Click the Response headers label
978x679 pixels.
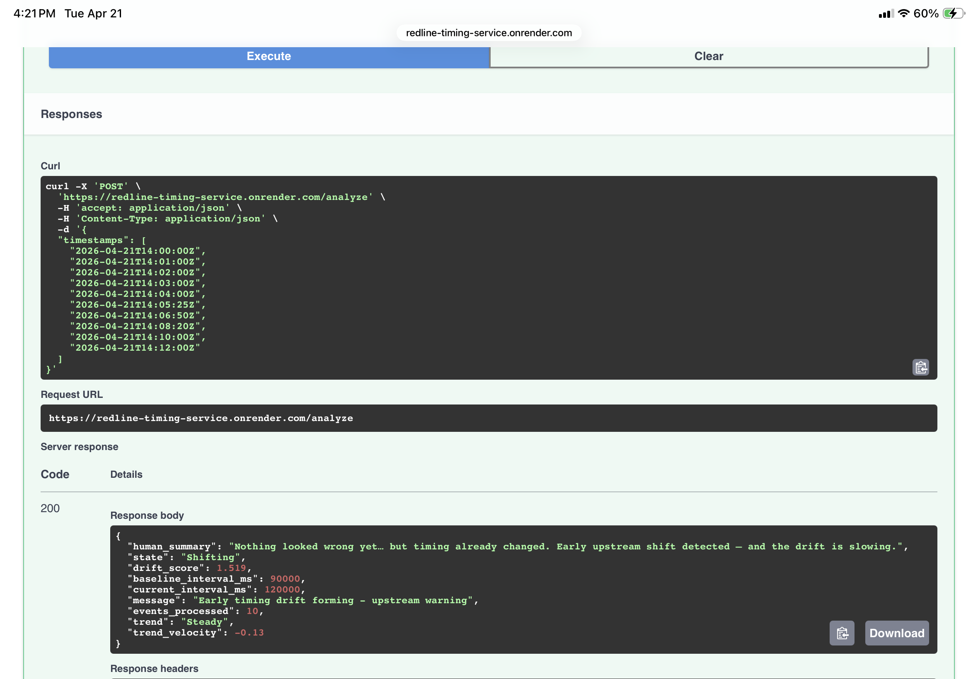(154, 668)
